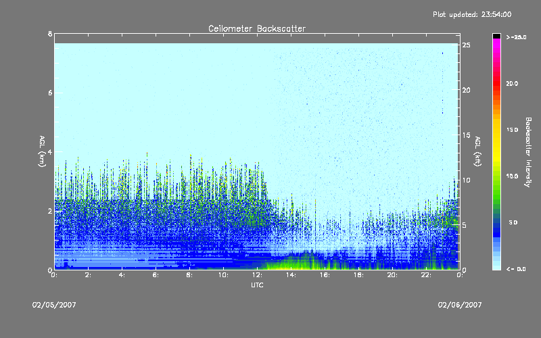
Task: Click the '20:' hour label on time axis
Action: coord(393,275)
